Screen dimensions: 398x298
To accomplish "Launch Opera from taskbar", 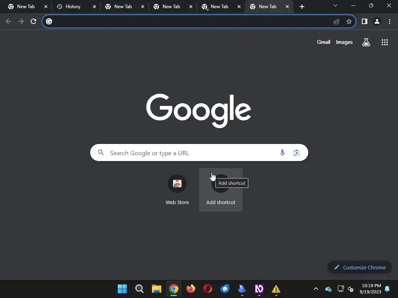I will (208, 289).
